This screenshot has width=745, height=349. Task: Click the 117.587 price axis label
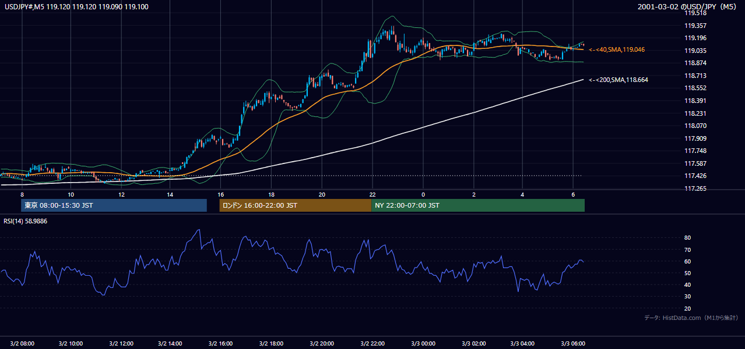(695, 163)
